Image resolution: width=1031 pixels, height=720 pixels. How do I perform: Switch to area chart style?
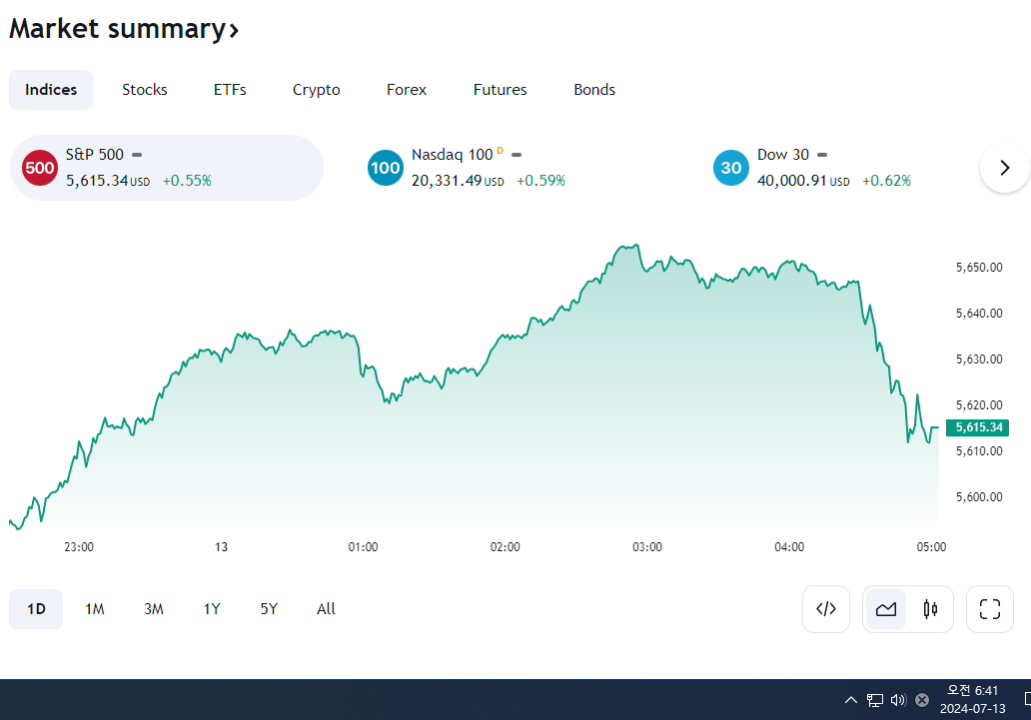point(886,609)
